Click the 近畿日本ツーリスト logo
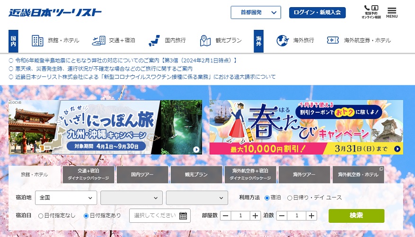The height and width of the screenshot is (237, 415). (x=55, y=12)
